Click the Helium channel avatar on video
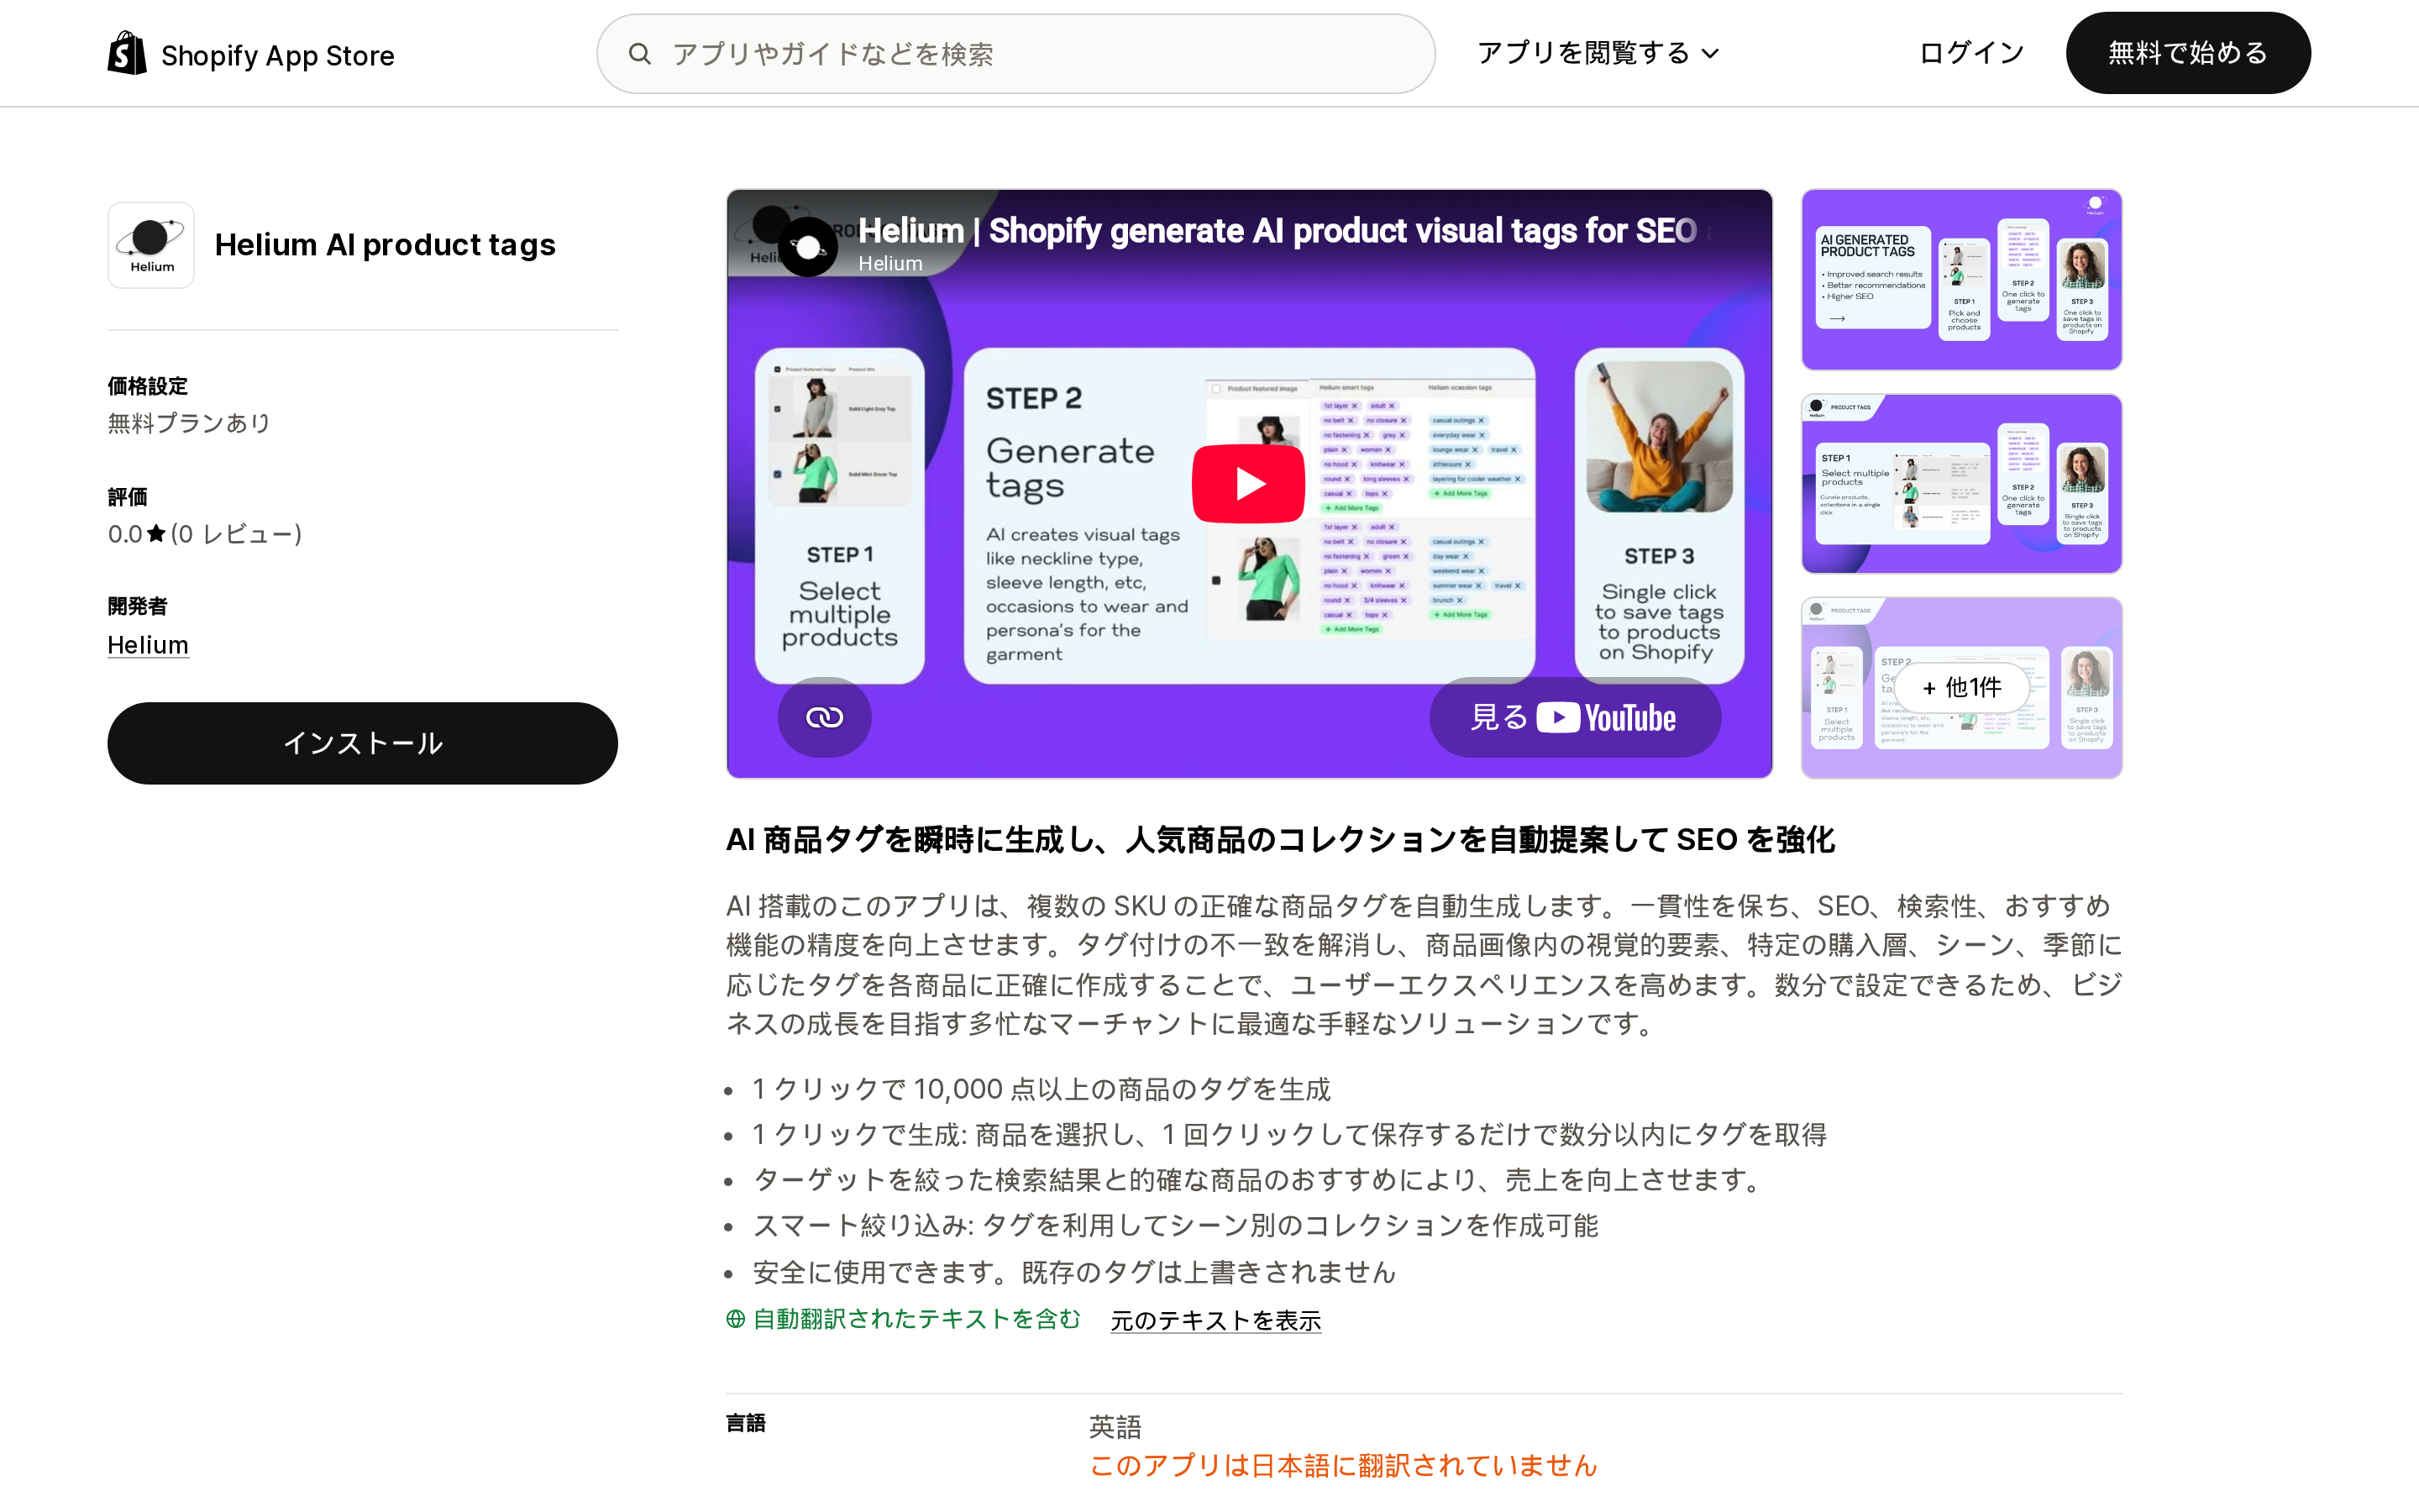Screen dimensions: 2419x1512 808,246
